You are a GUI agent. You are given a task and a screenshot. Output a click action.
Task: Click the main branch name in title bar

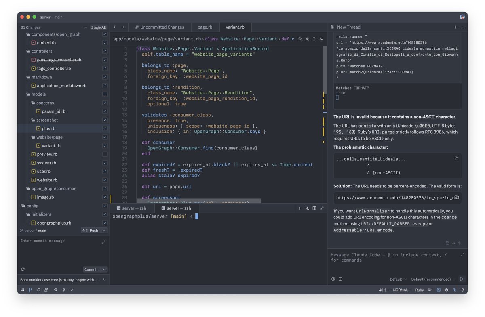[58, 17]
